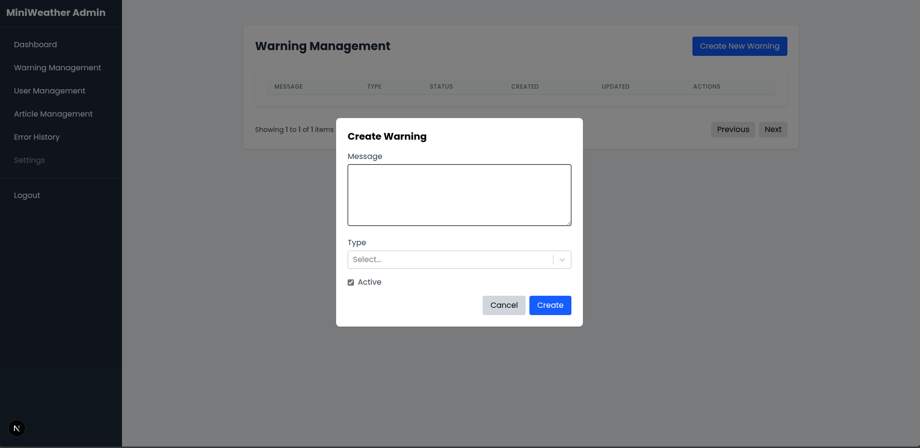The image size is (920, 448).
Task: Click the MESSAGE column header
Action: 288,87
